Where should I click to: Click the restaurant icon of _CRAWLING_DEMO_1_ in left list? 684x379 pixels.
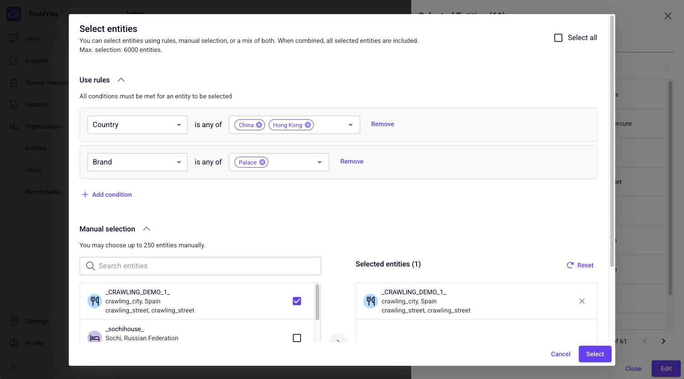tap(95, 301)
